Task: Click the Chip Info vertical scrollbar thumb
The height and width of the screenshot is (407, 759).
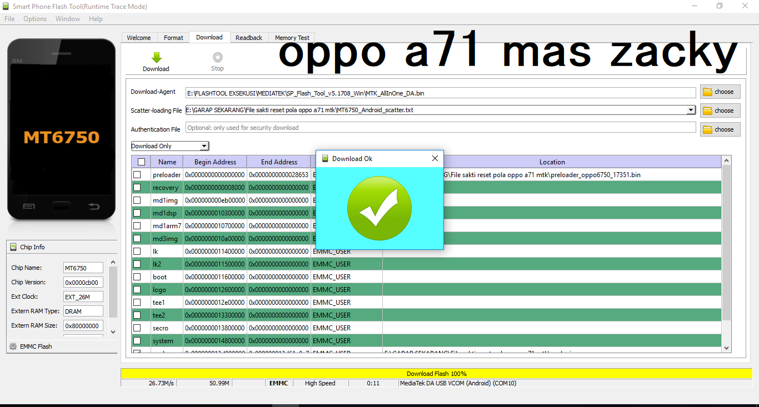Action: pos(113,292)
